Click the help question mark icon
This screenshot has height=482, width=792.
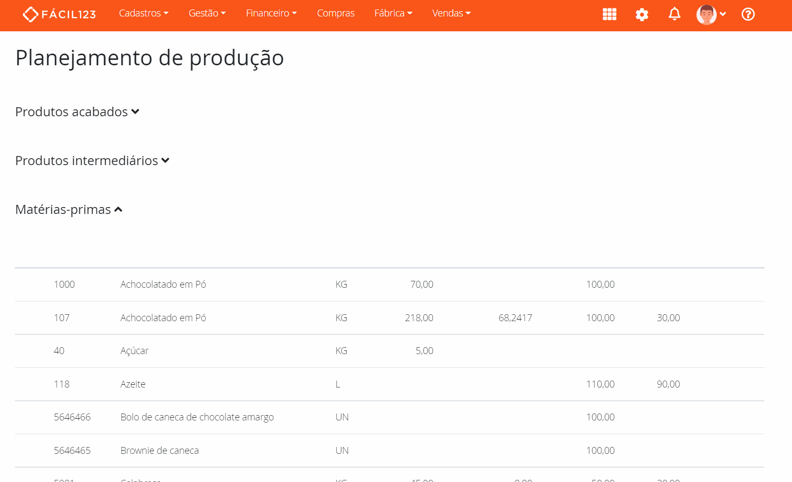pyautogui.click(x=748, y=14)
